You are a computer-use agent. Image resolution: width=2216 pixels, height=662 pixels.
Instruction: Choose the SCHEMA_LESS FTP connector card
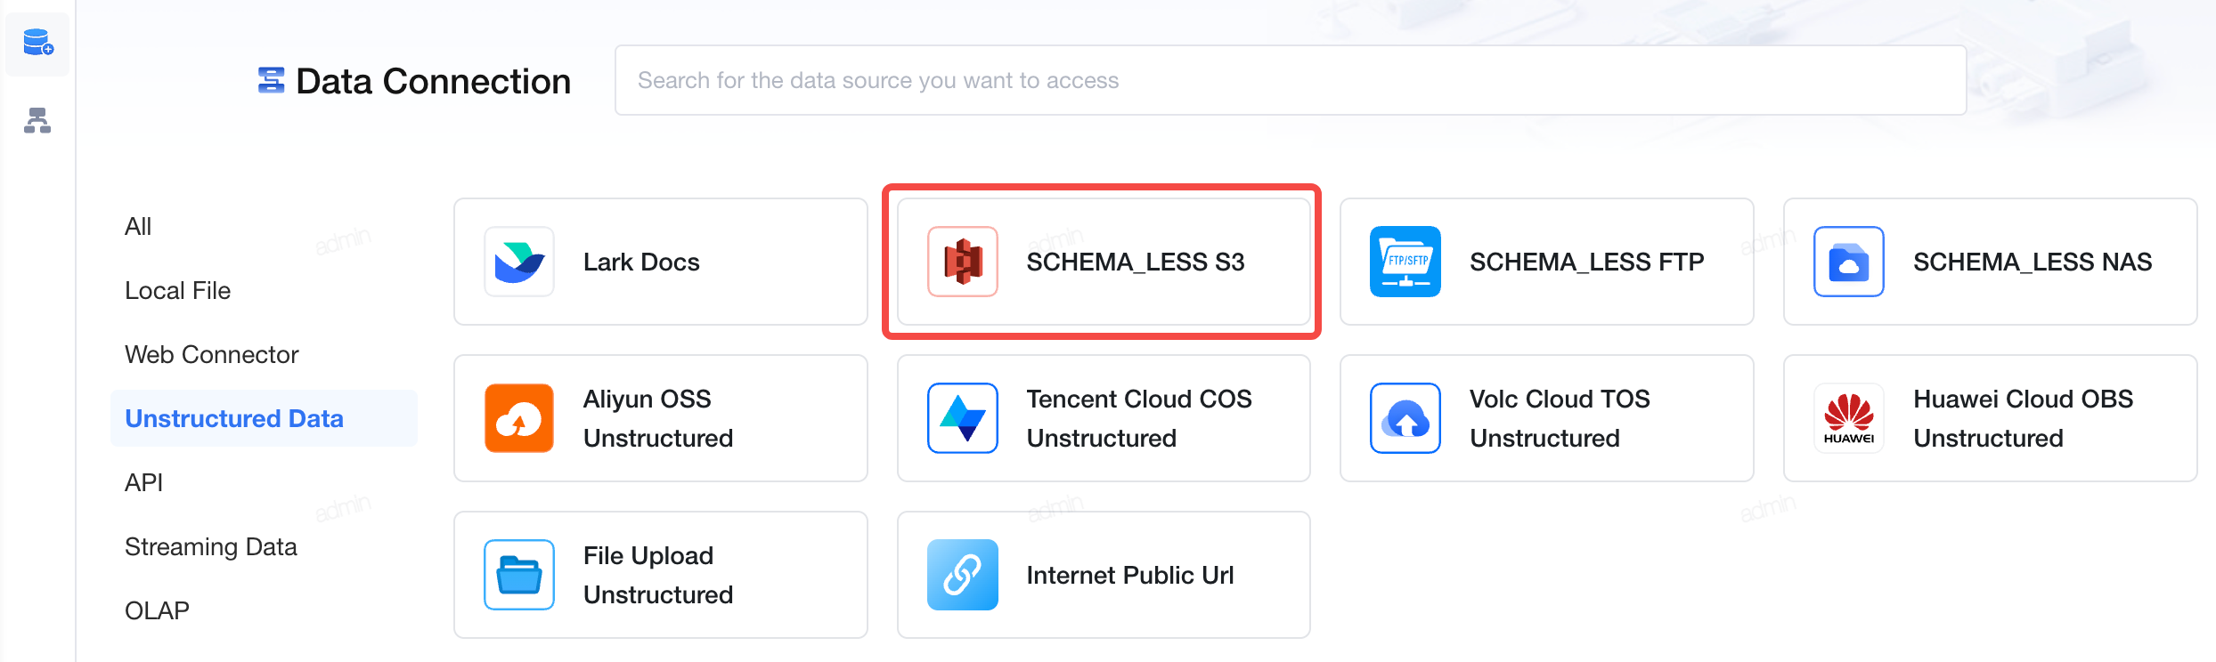[1547, 262]
